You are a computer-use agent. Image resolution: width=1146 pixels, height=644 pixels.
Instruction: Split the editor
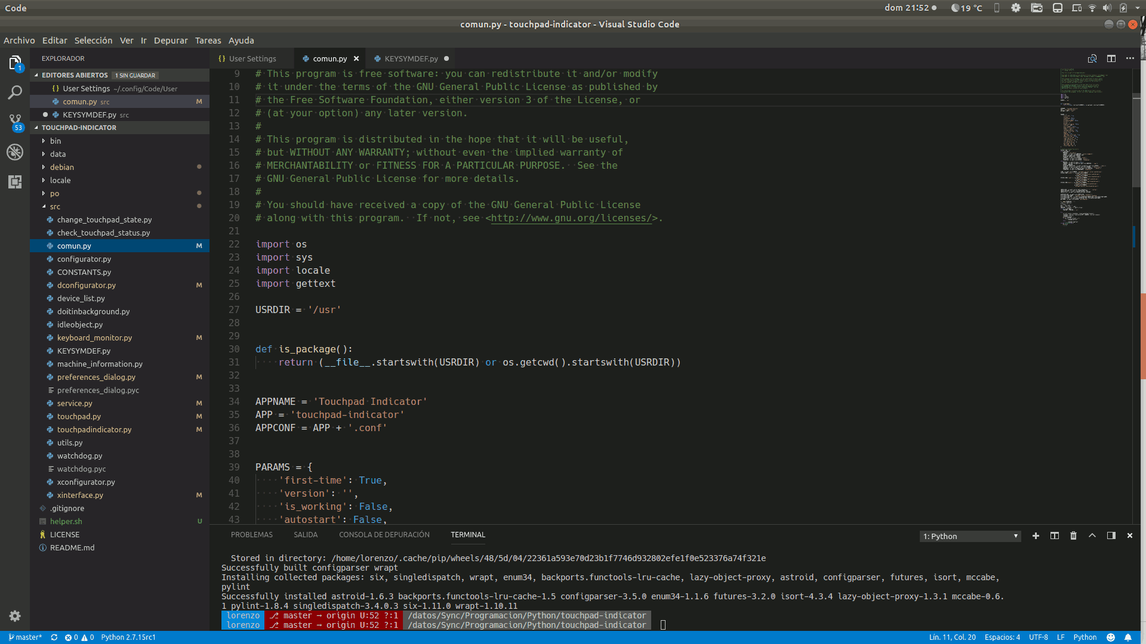[1111, 58]
